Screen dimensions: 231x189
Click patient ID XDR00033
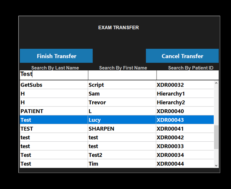point(185,146)
